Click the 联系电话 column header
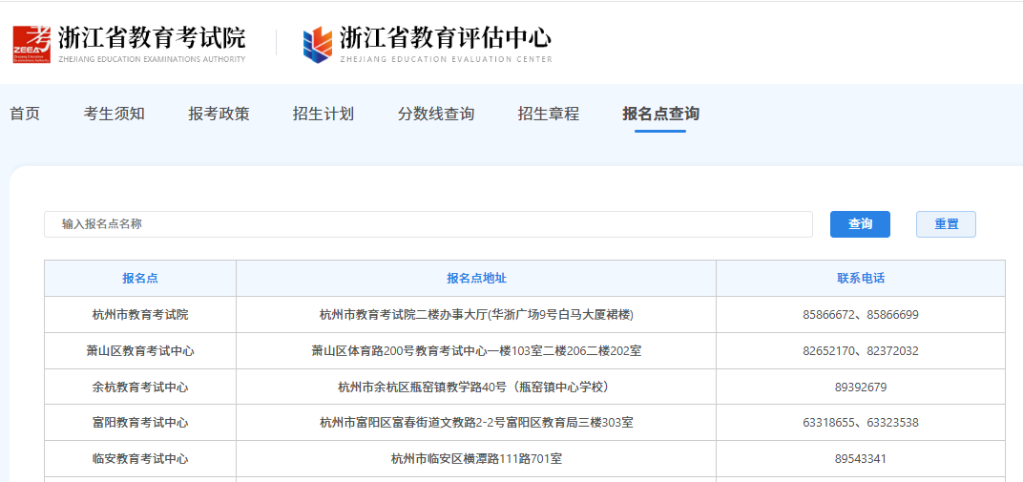This screenshot has height=482, width=1023. coord(861,279)
